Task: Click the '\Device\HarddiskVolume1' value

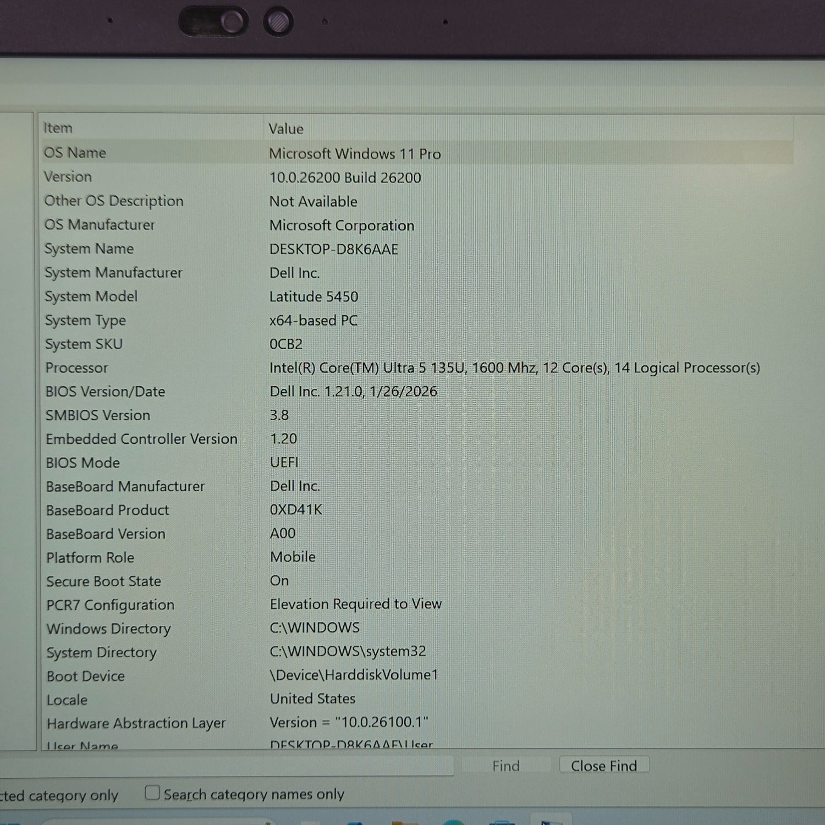Action: pos(354,675)
